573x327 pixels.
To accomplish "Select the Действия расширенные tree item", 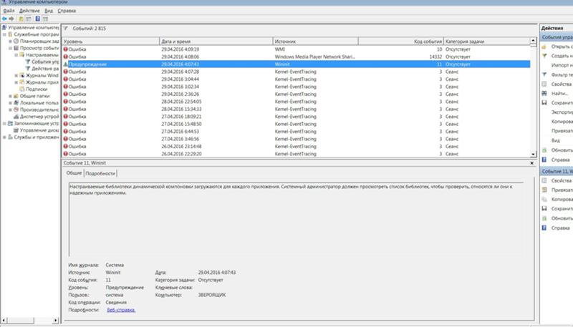I will pos(45,69).
